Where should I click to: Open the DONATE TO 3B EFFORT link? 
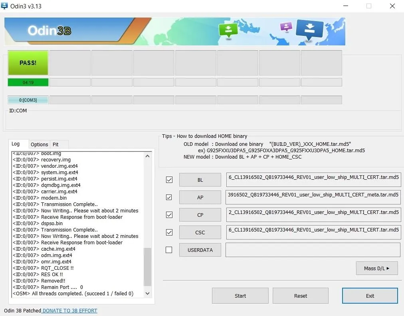pos(70,310)
